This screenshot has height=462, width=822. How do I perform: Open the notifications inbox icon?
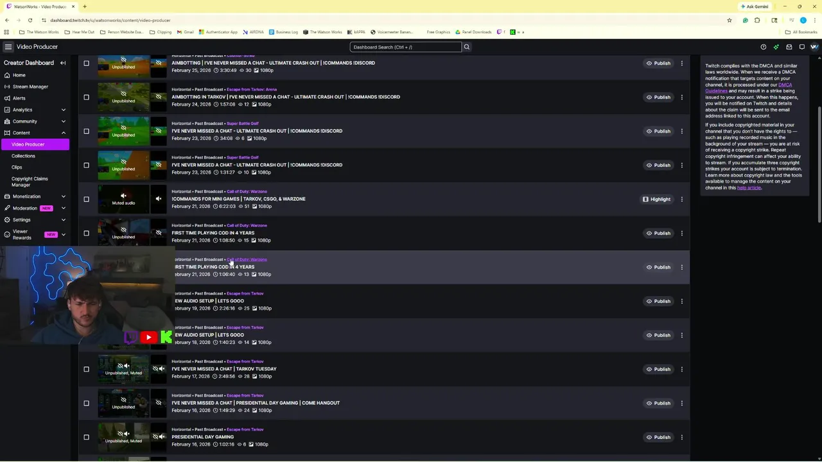(789, 47)
